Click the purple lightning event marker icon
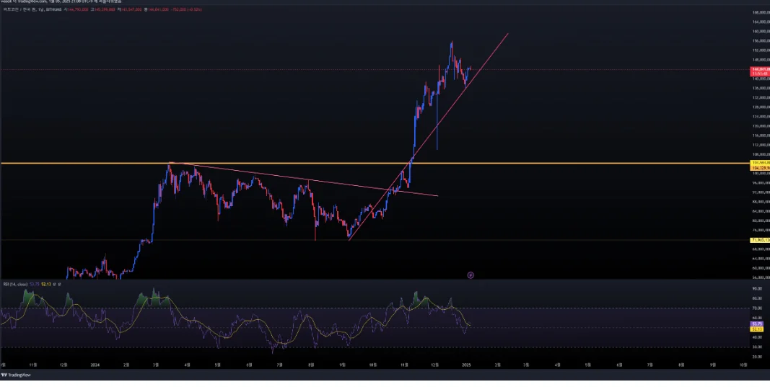 (471, 275)
